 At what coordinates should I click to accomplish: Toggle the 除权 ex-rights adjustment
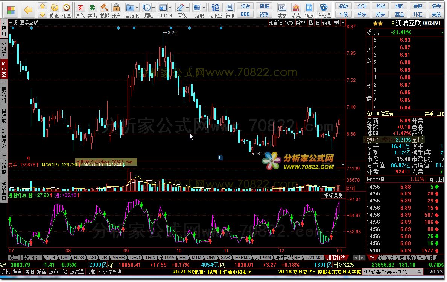[x=301, y=23]
